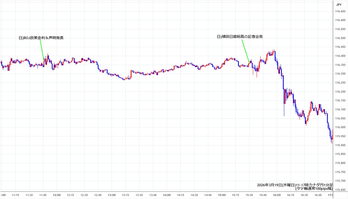The image size is (348, 199).
Task: Click the 11:45 time label
Action: coord(43,195)
